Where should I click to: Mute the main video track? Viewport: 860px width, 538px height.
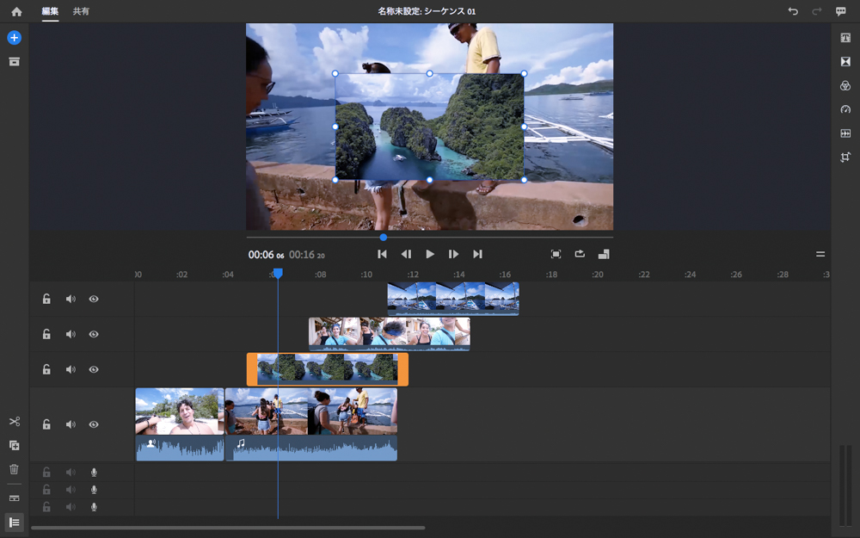click(x=71, y=424)
